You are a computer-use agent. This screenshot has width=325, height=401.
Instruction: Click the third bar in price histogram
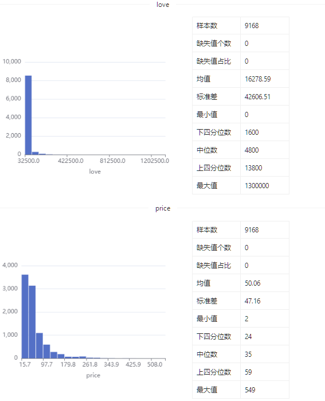(40, 345)
